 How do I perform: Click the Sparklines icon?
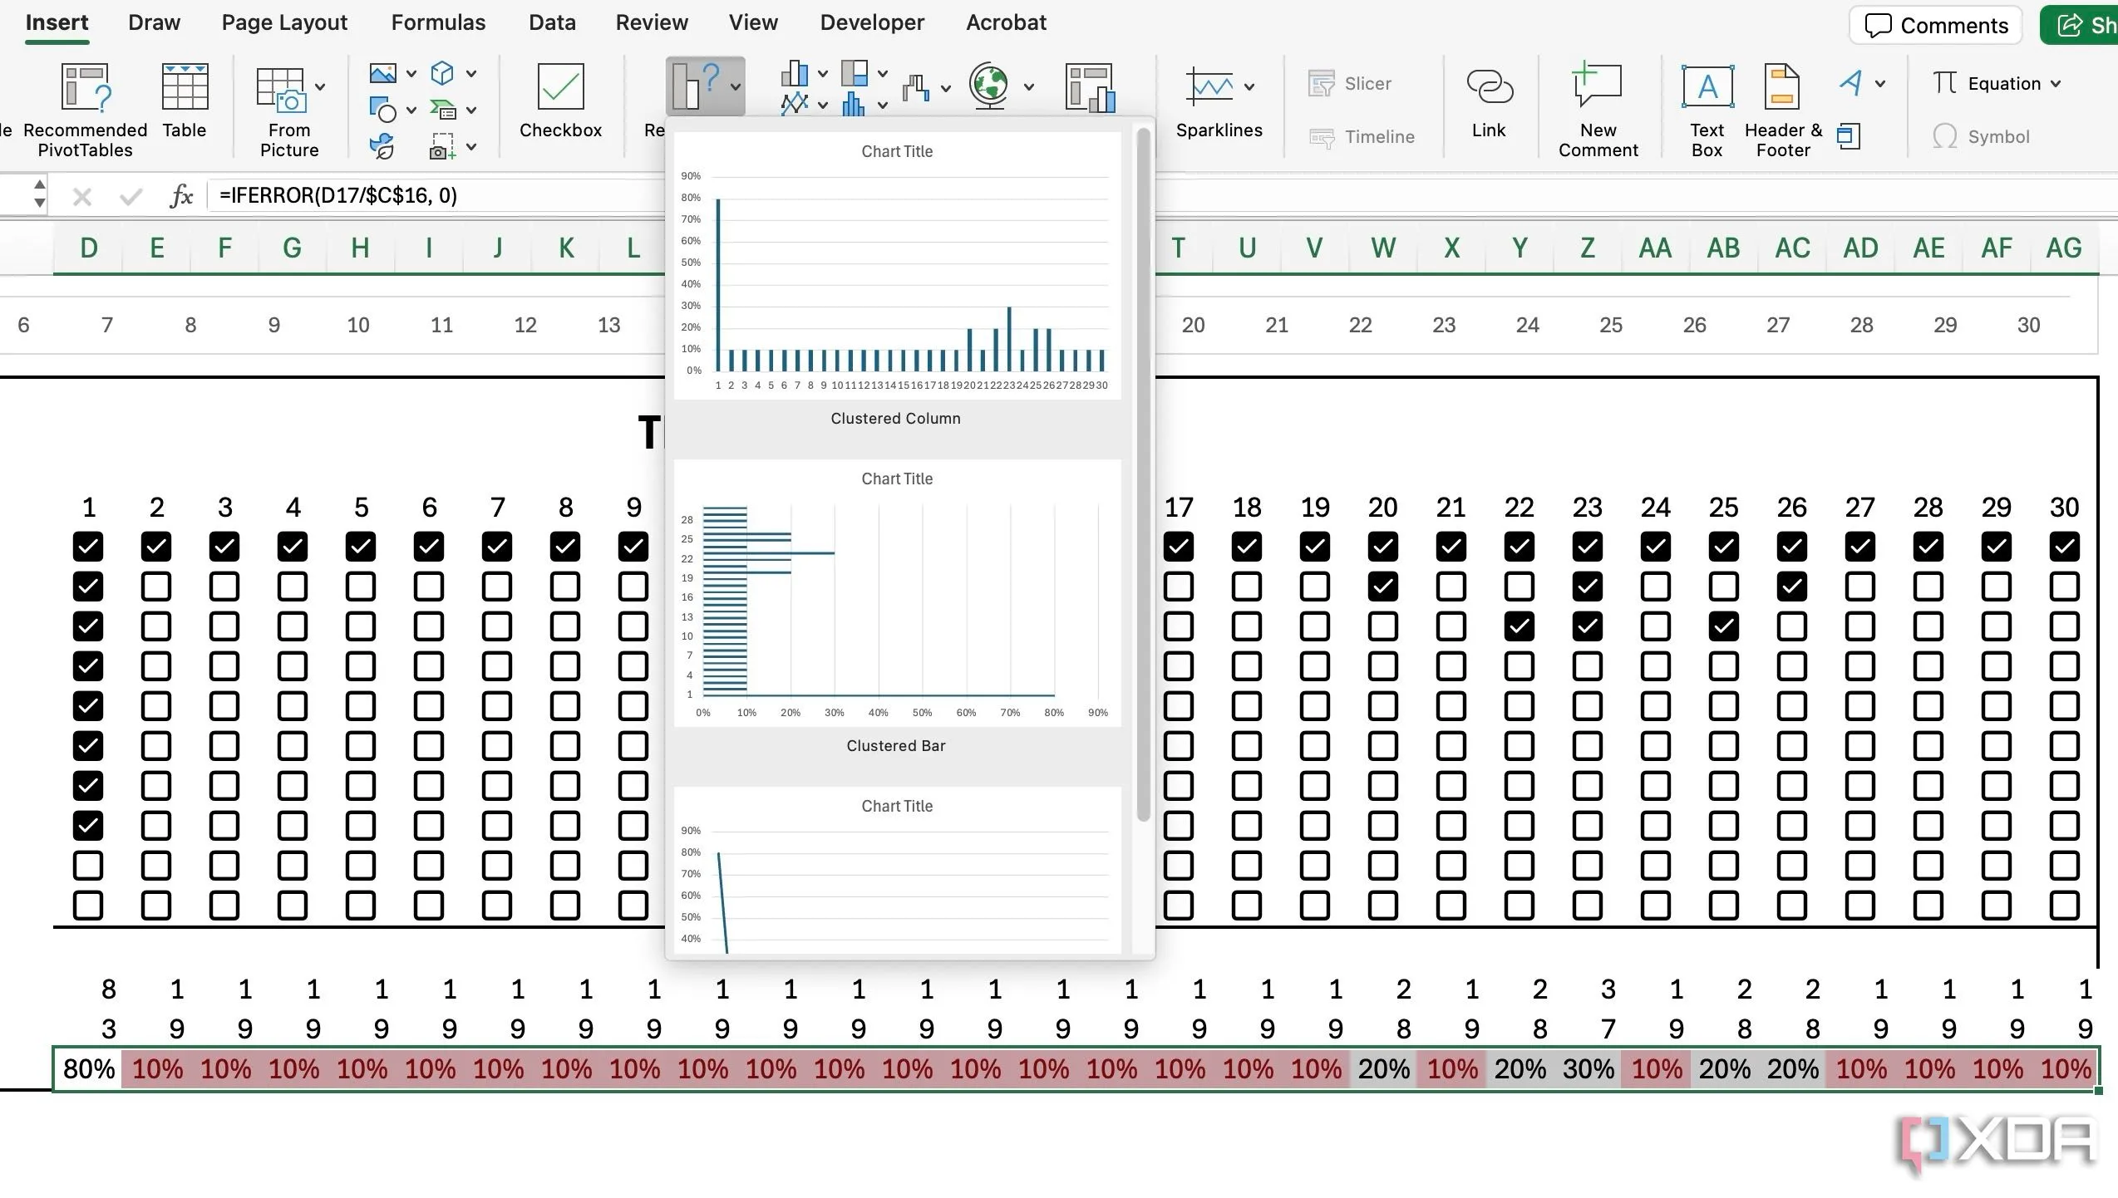pyautogui.click(x=1209, y=86)
